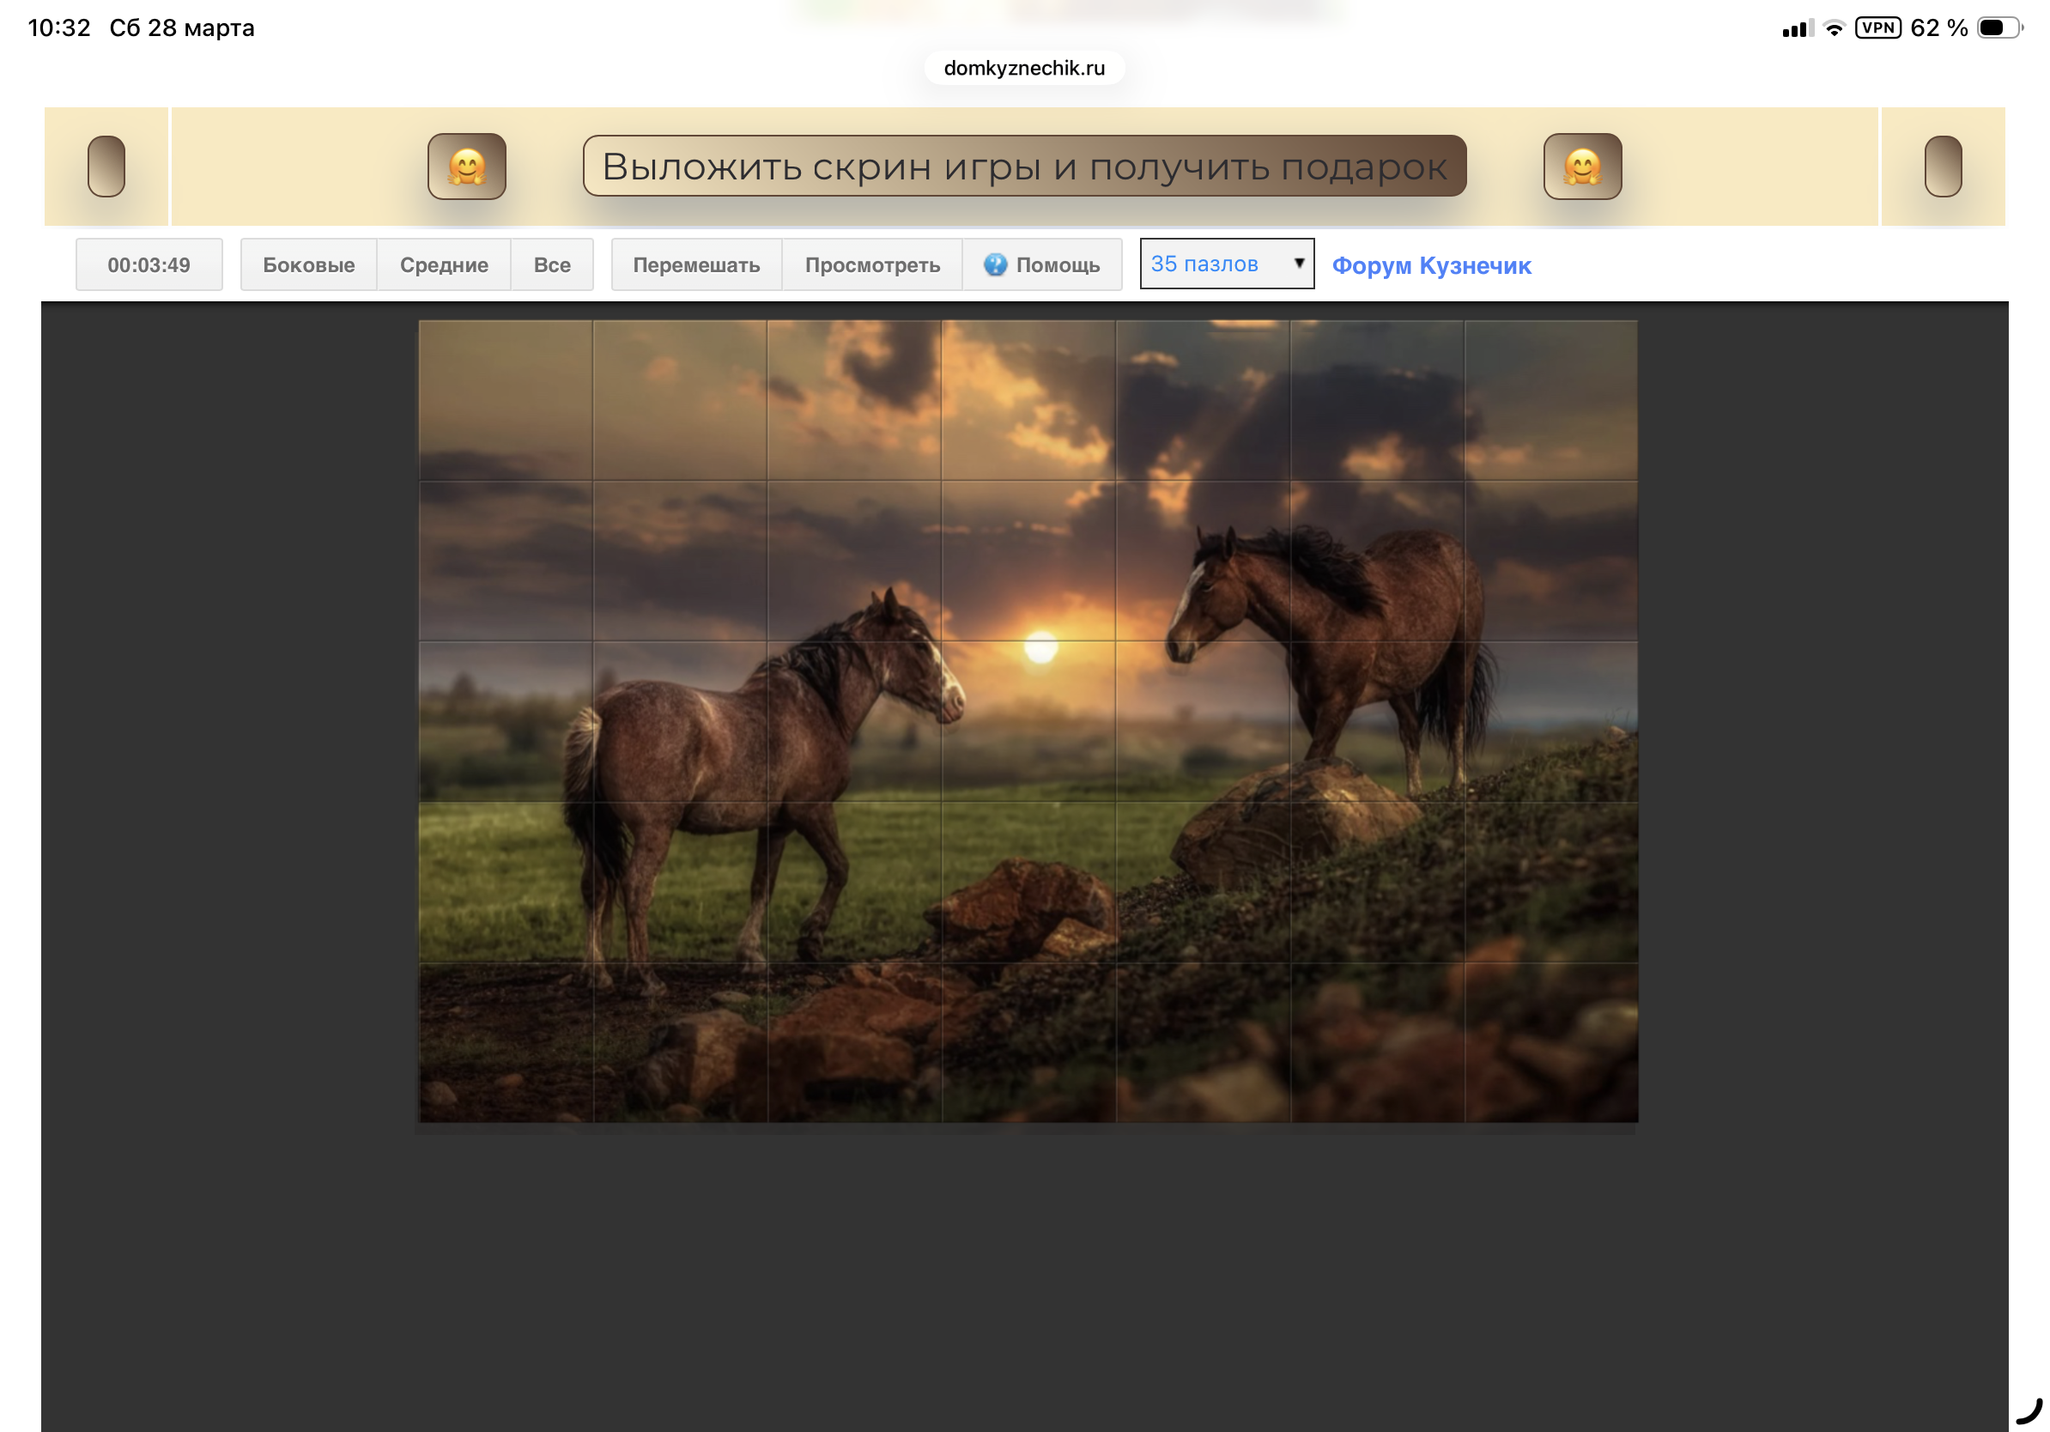Show the Боковые edge pieces

(308, 264)
